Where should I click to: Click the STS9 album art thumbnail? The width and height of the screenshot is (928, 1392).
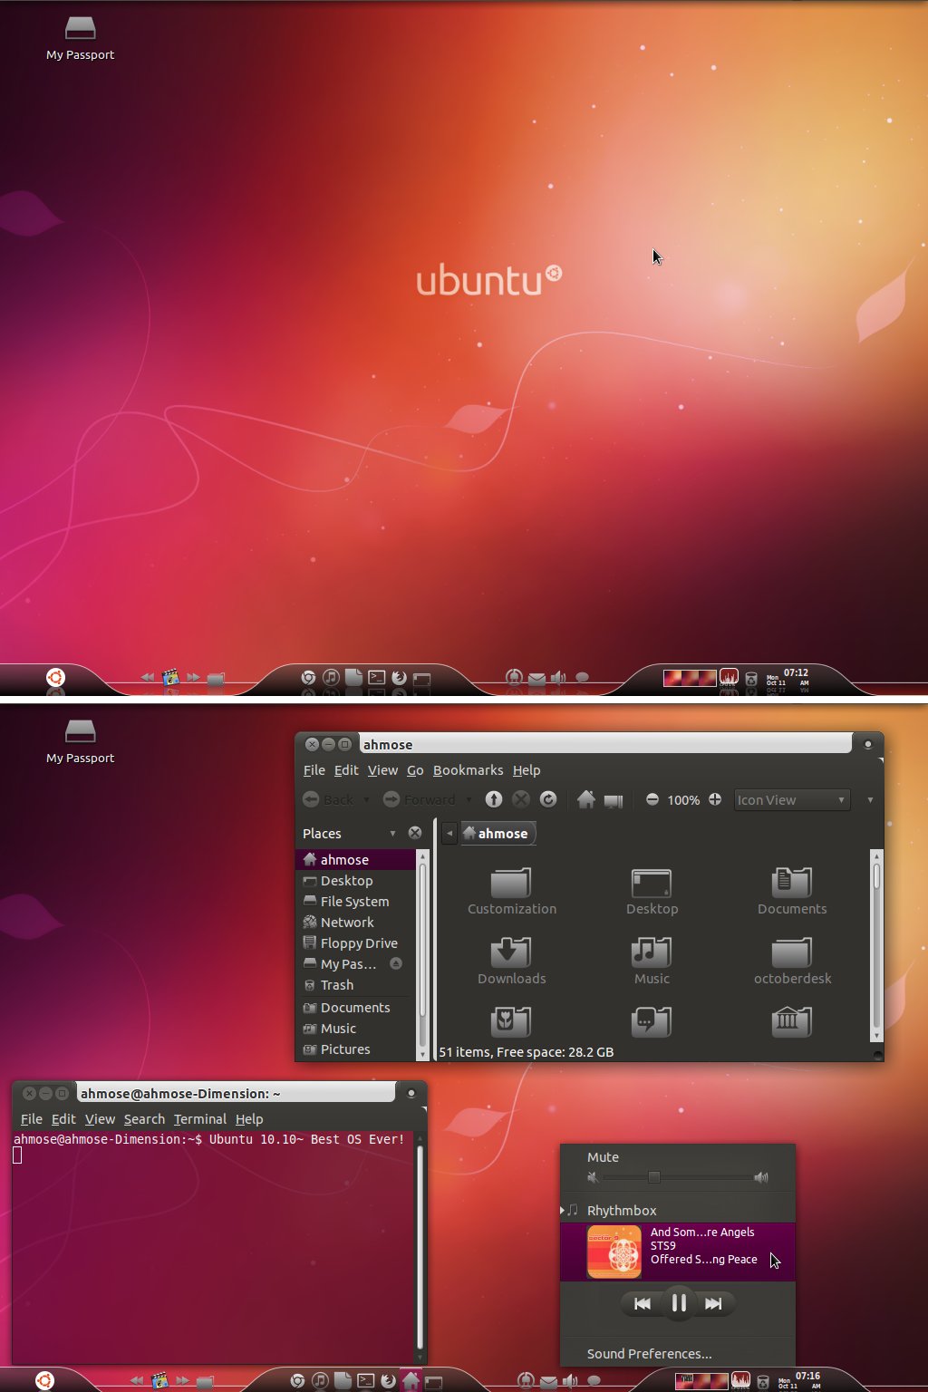point(614,1252)
